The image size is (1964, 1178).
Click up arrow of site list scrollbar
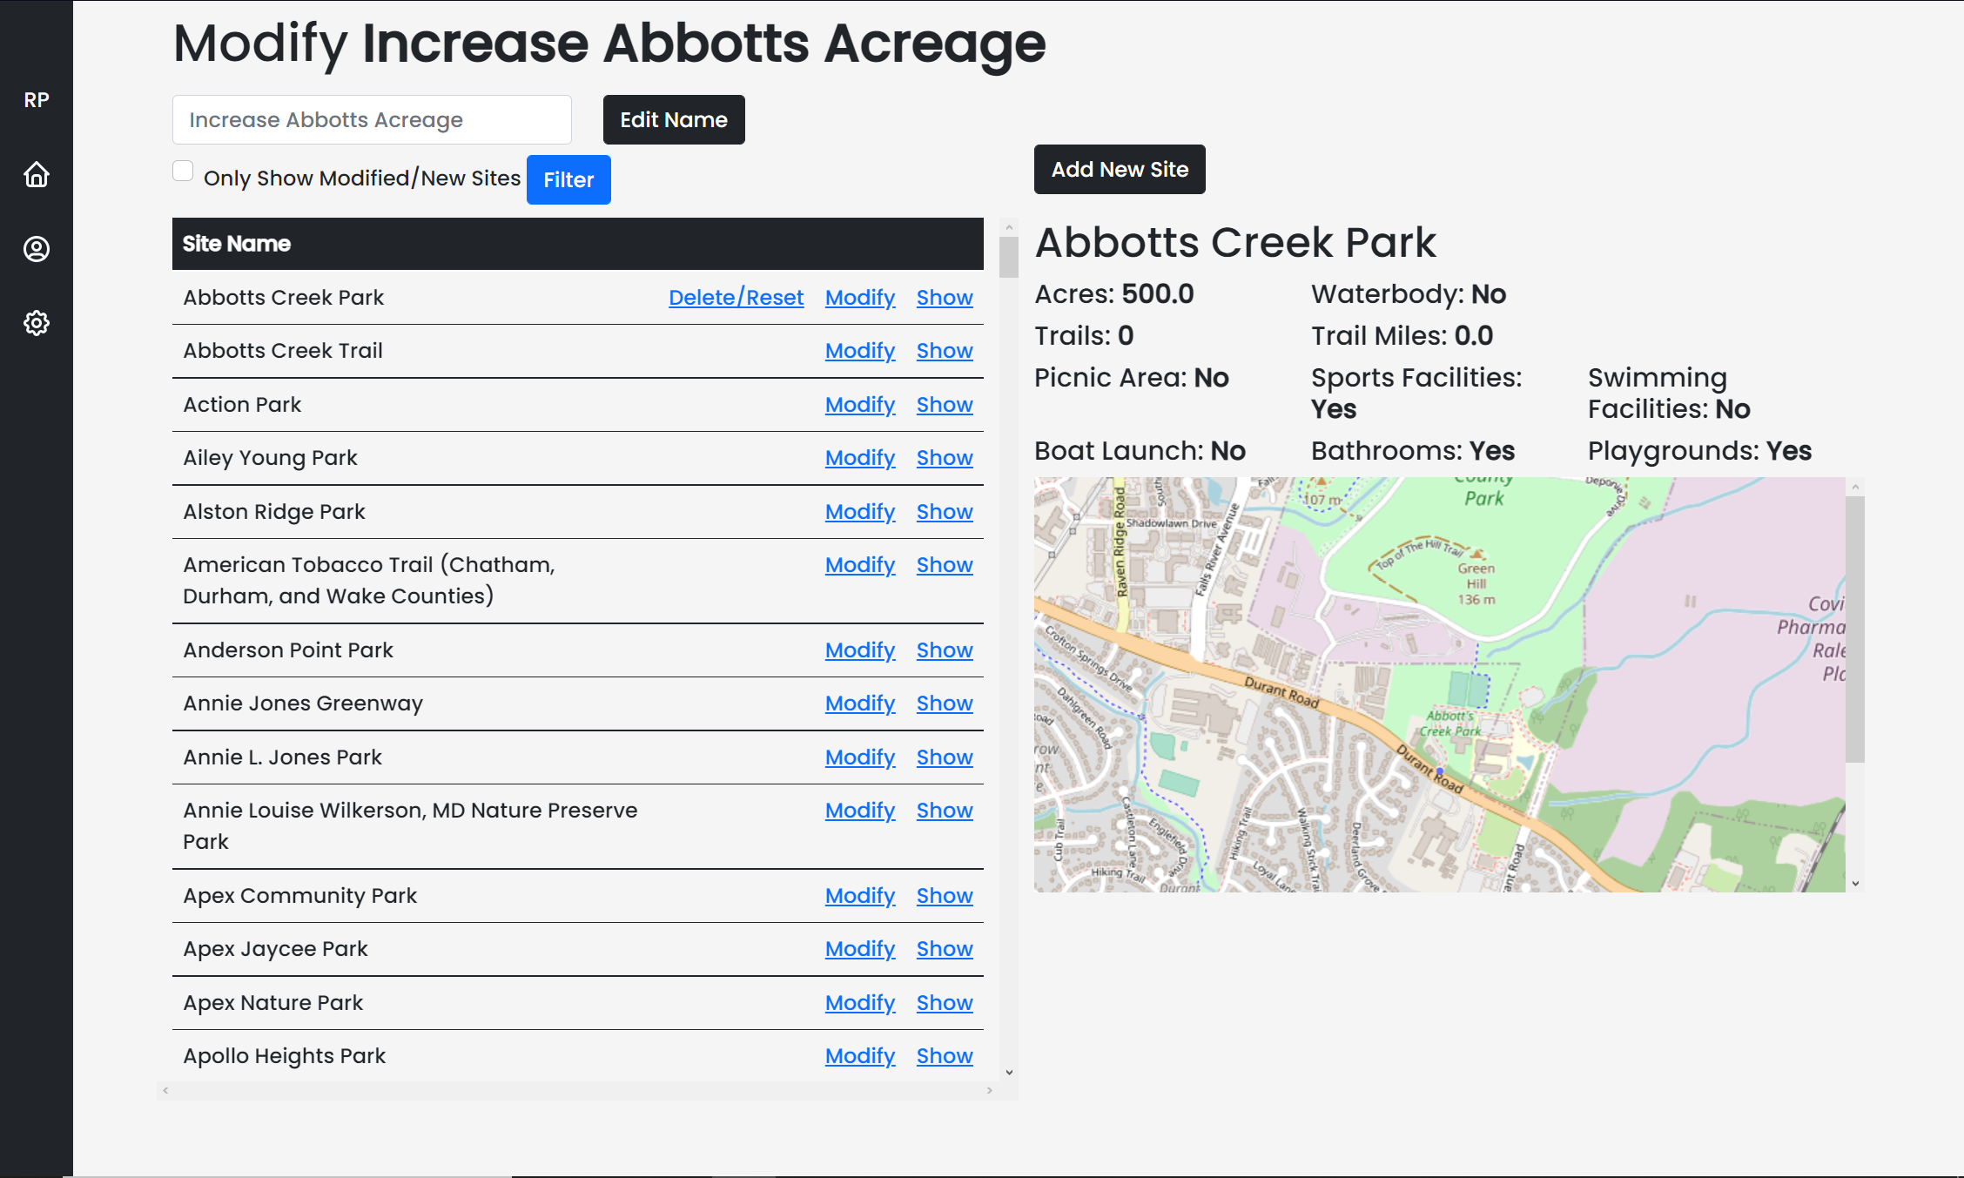coord(1009,227)
